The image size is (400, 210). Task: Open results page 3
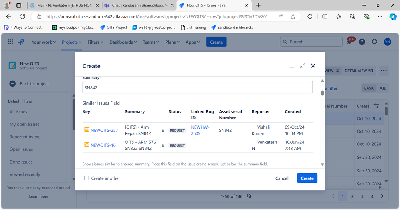click(362, 196)
